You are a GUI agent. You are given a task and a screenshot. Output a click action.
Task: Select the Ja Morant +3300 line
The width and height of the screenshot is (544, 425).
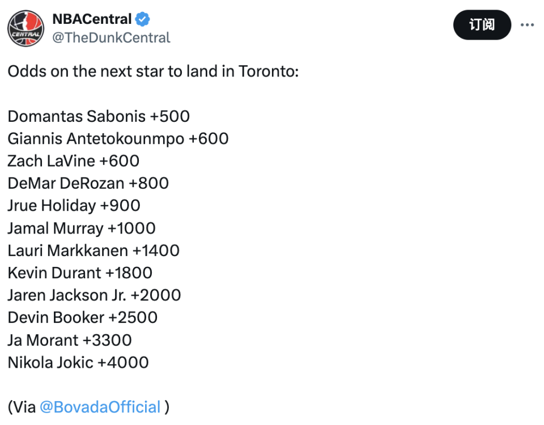70,340
